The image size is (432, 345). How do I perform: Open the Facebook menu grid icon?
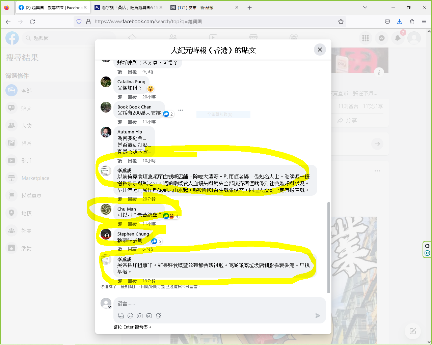click(x=366, y=38)
